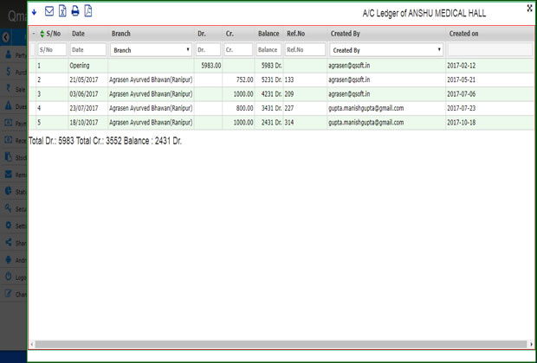
Task: Open the Branch filter dropdown
Action: coord(151,50)
